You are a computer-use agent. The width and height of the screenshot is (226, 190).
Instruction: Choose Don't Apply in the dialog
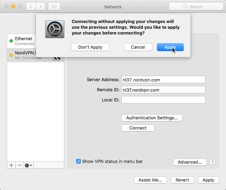90,47
